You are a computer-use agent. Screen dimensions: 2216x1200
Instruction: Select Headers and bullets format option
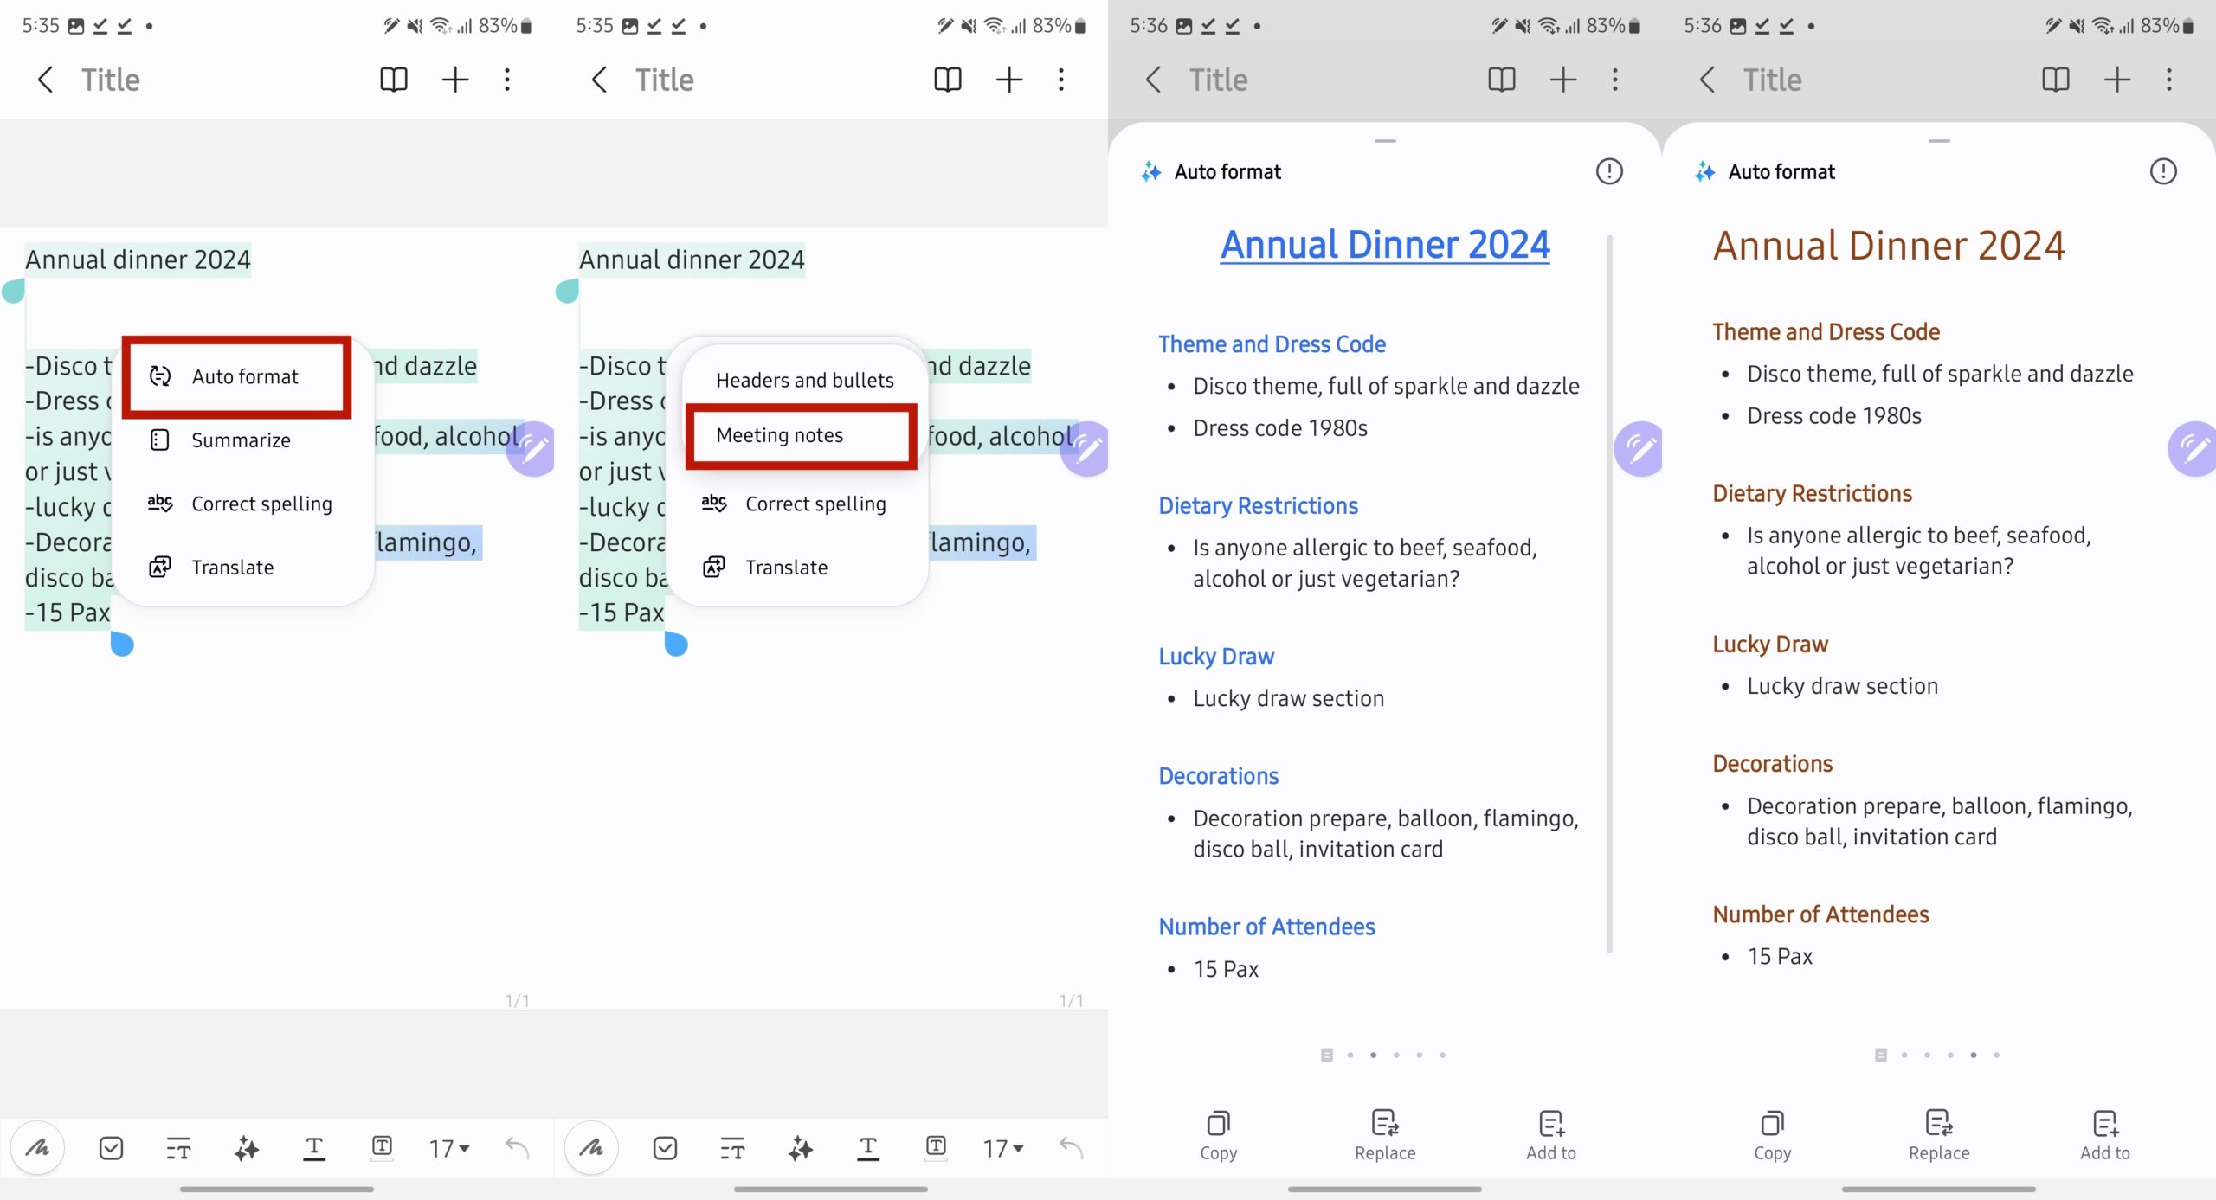tap(802, 378)
